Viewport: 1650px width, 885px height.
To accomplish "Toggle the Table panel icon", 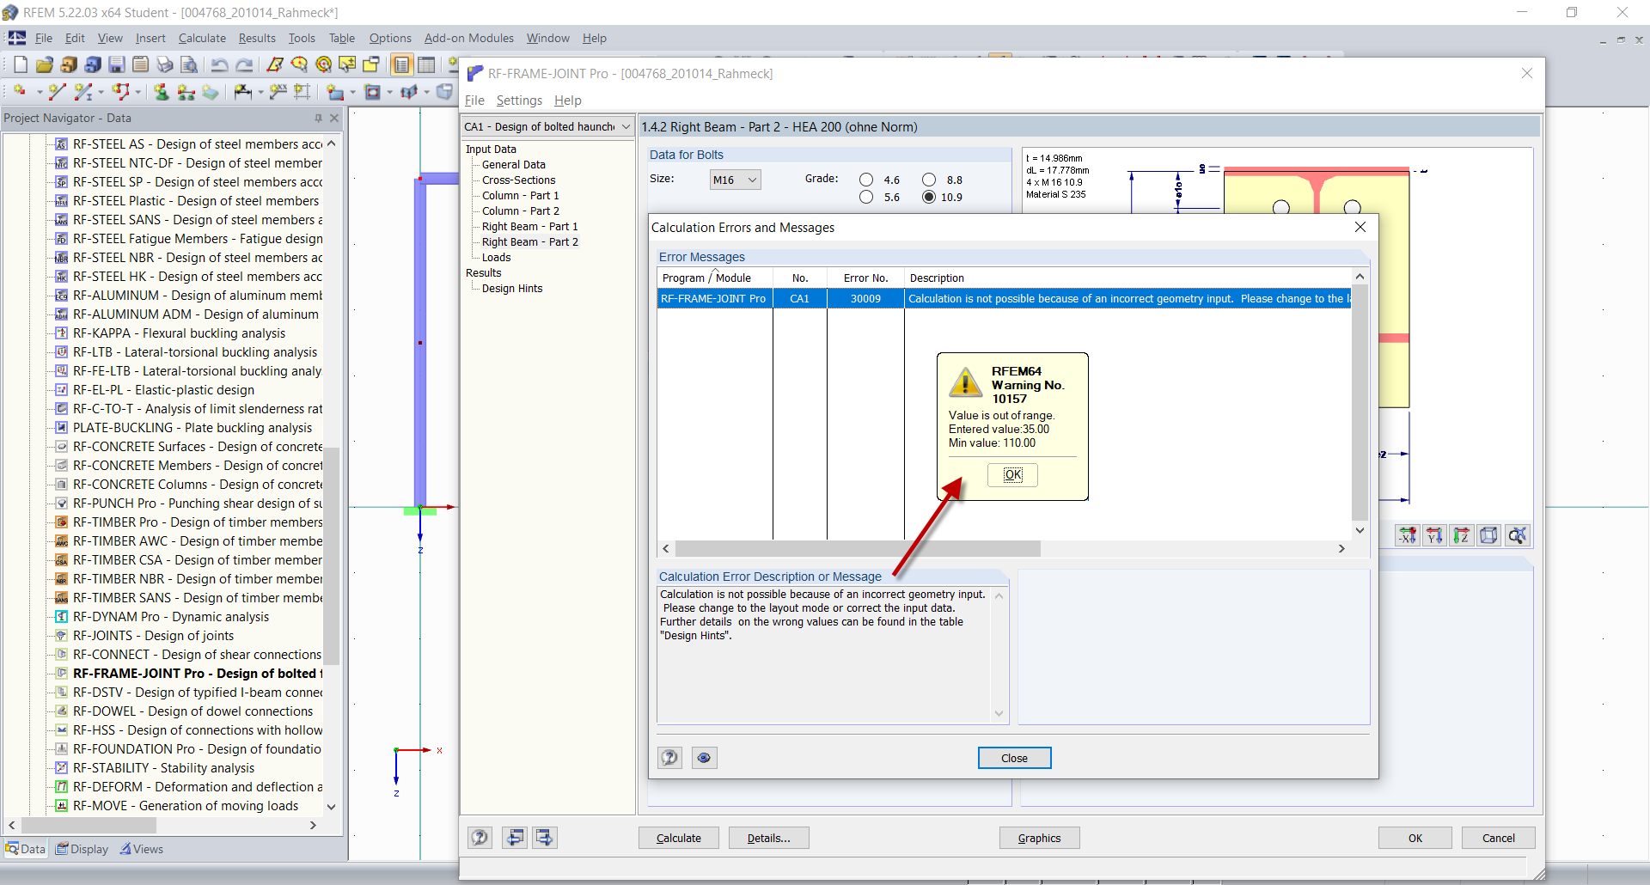I will point(426,64).
